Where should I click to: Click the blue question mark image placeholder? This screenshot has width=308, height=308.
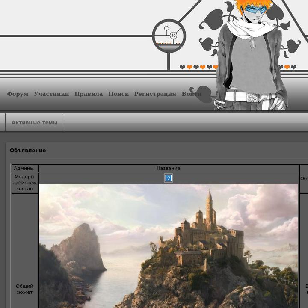click(169, 178)
